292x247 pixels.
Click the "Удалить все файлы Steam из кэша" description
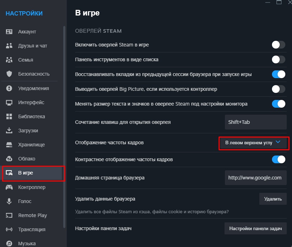pyautogui.click(x=152, y=212)
